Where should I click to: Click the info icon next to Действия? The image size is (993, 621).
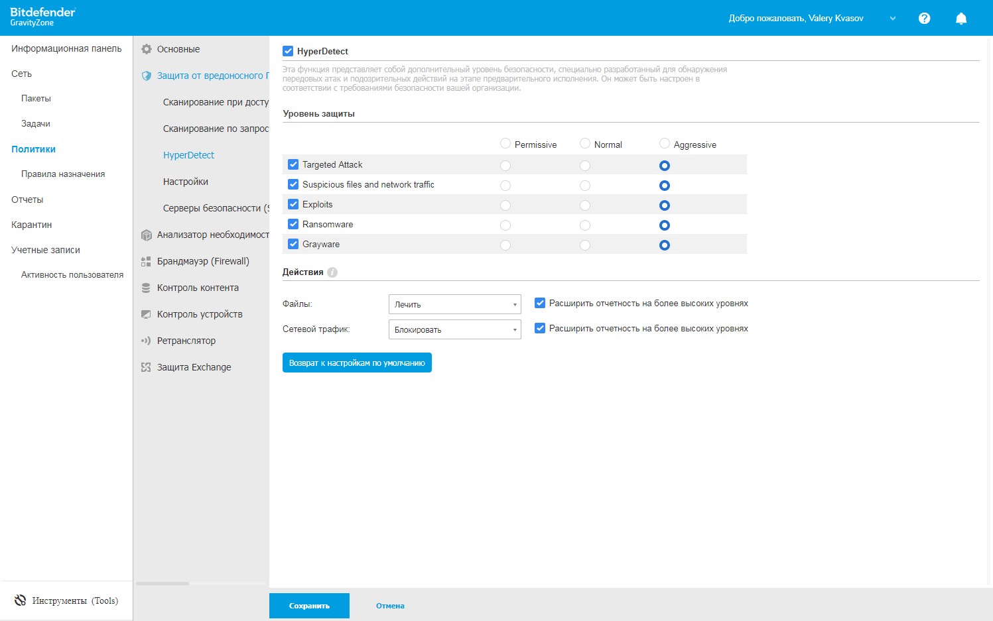click(332, 272)
